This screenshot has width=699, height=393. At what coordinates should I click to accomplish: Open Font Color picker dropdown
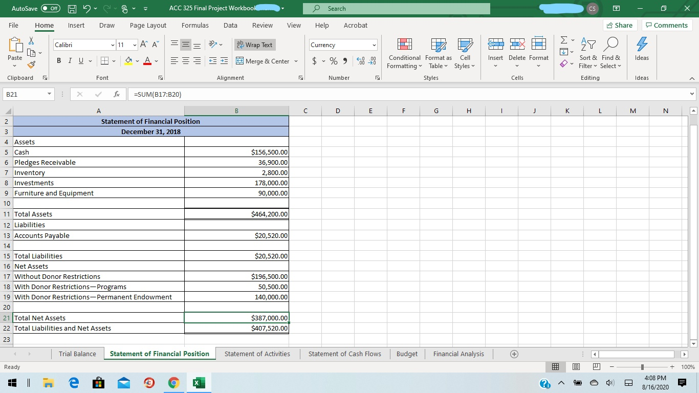pos(157,61)
